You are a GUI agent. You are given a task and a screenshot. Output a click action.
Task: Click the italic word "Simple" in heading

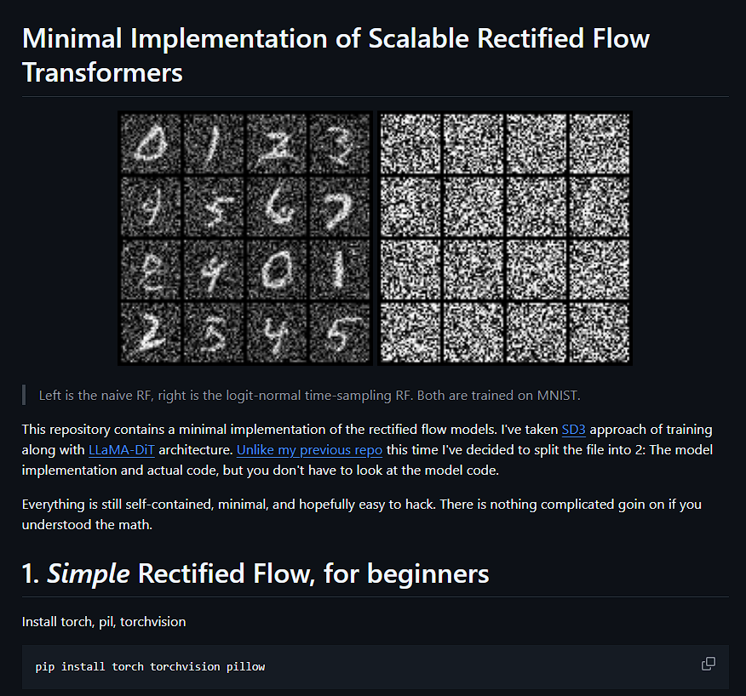coord(88,574)
